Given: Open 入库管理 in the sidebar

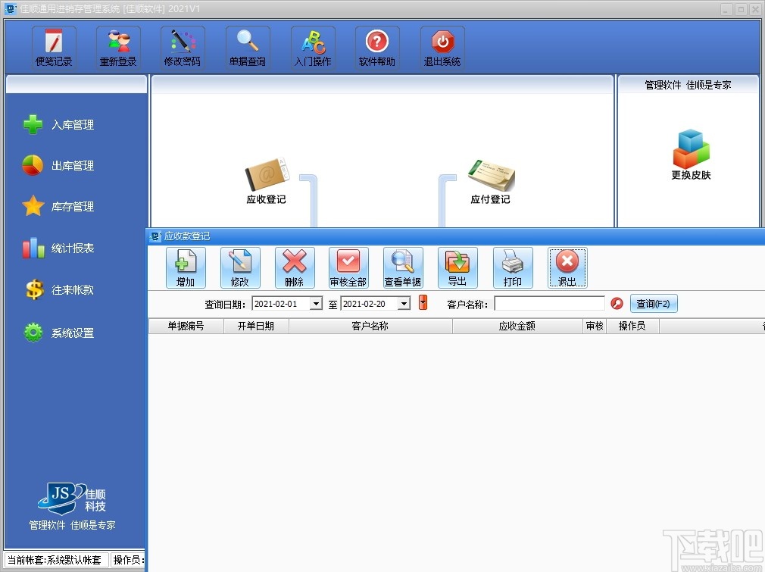Looking at the screenshot, I should point(58,124).
